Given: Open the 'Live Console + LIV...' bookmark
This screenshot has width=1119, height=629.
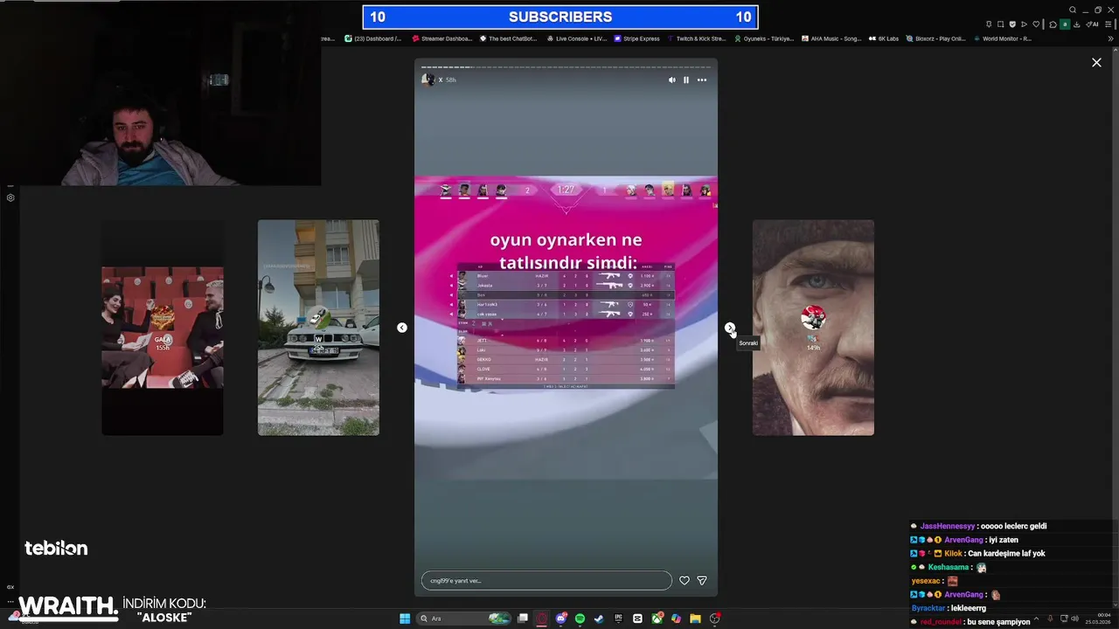Looking at the screenshot, I should [577, 38].
